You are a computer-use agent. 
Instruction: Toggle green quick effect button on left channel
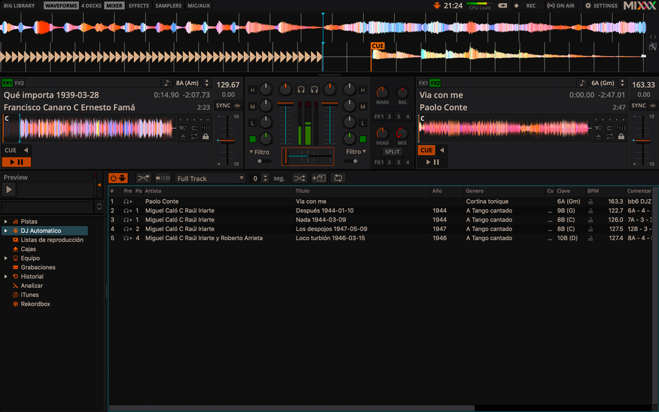point(252,139)
